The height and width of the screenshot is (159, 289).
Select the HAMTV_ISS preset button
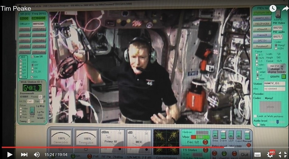[262, 18]
